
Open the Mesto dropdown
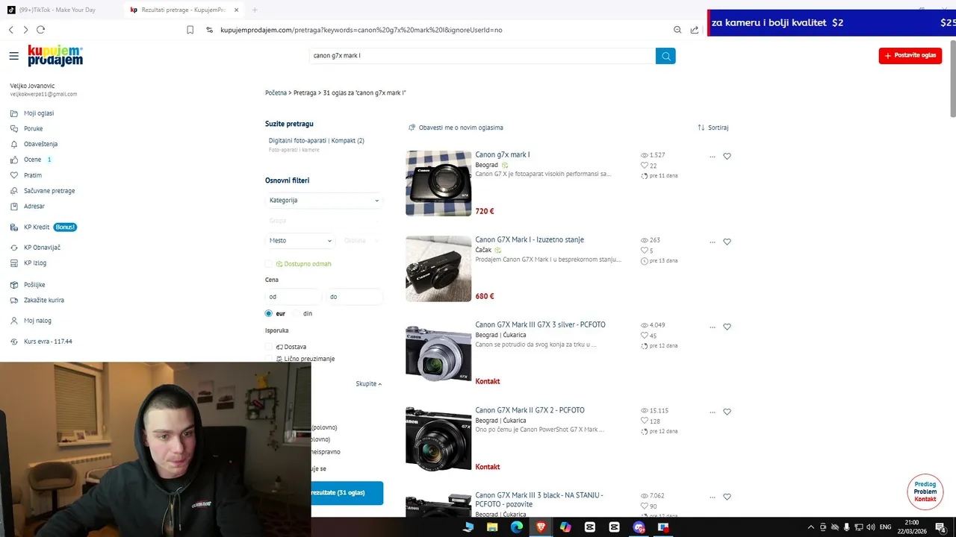[x=300, y=240]
